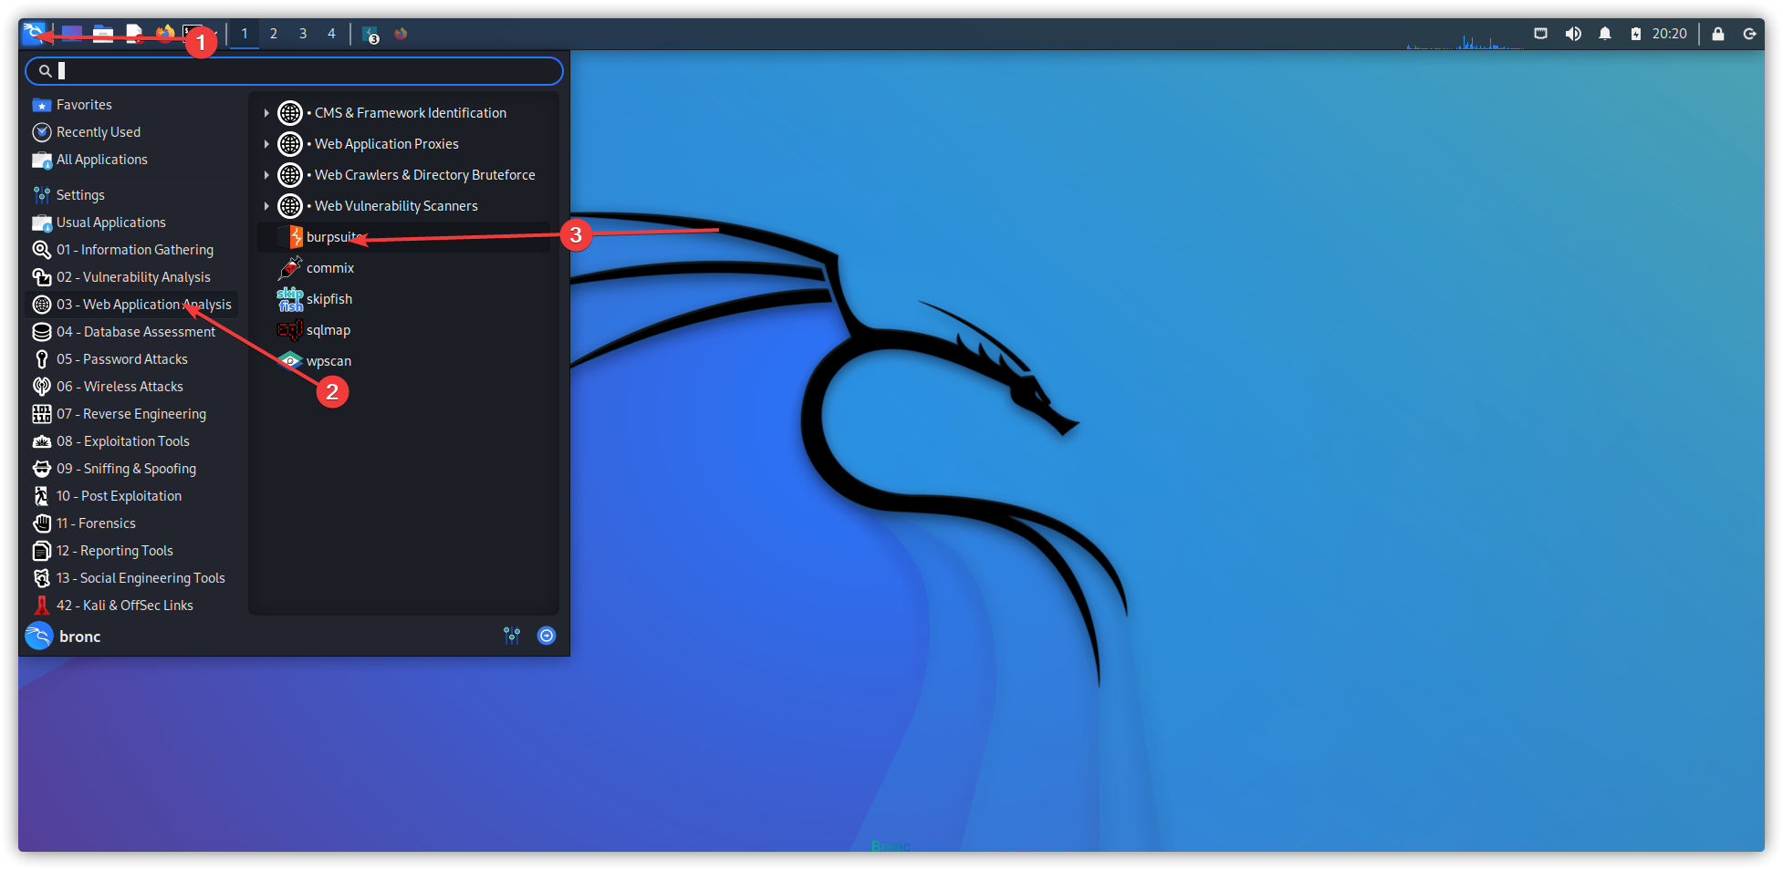Image resolution: width=1783 pixels, height=870 pixels.
Task: Launch Firefox from the panel launchers
Action: pos(165,34)
